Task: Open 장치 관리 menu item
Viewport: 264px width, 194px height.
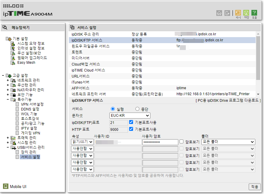Action: 28,152
